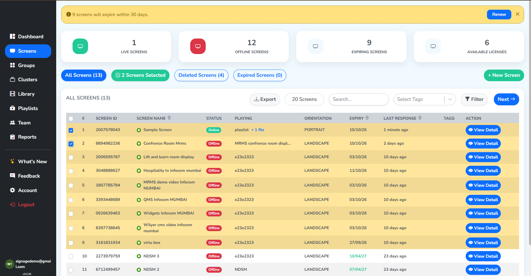Click the Feedback chat icon
Viewport: 531px width, 276px height.
(x=12, y=176)
